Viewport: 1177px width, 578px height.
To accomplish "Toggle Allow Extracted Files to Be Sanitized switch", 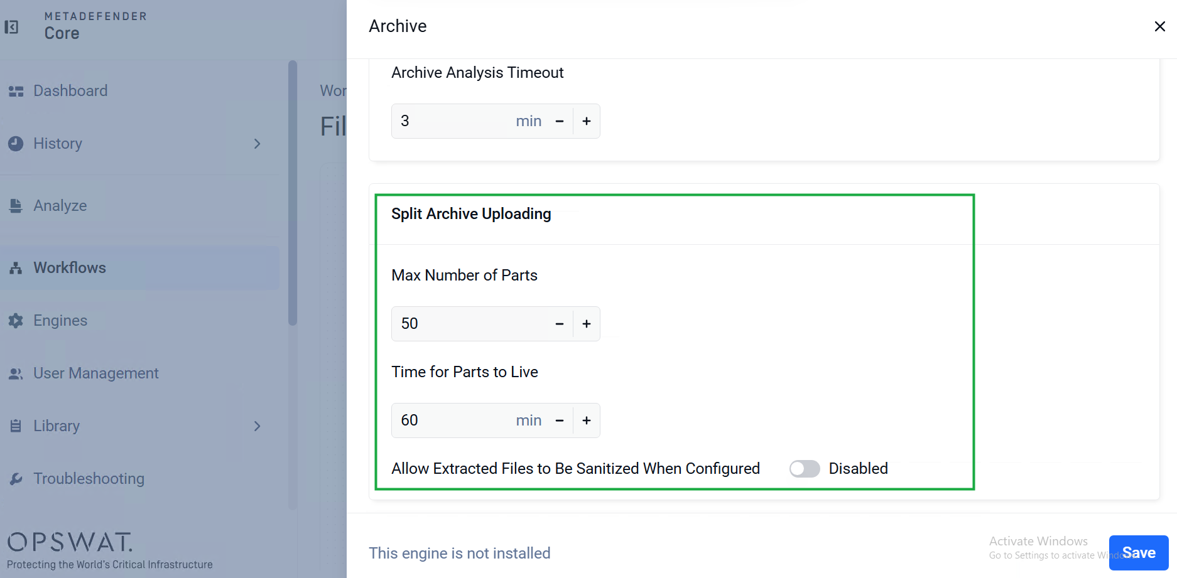I will point(805,469).
